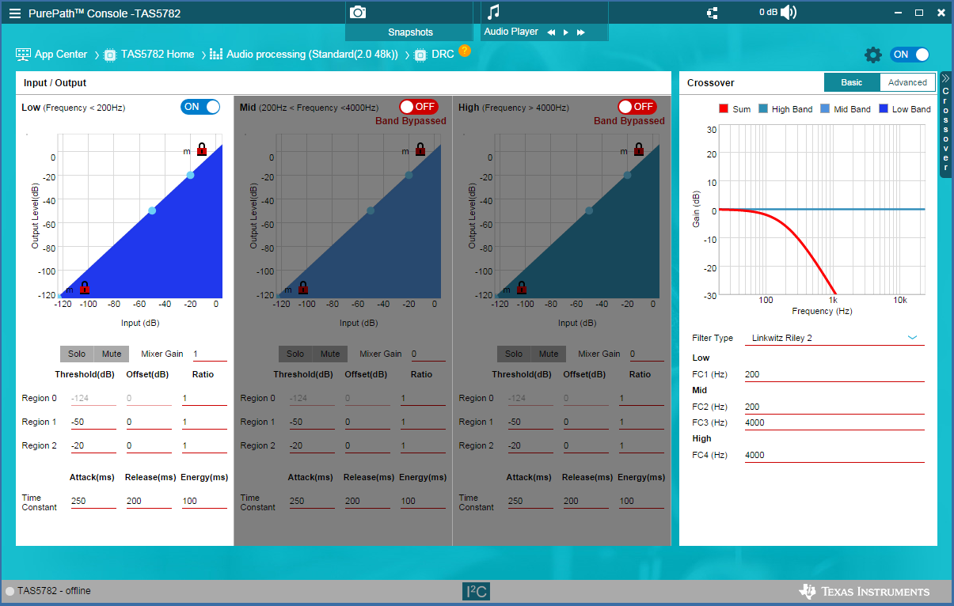Toggle the Mid band OFF switch

point(419,107)
